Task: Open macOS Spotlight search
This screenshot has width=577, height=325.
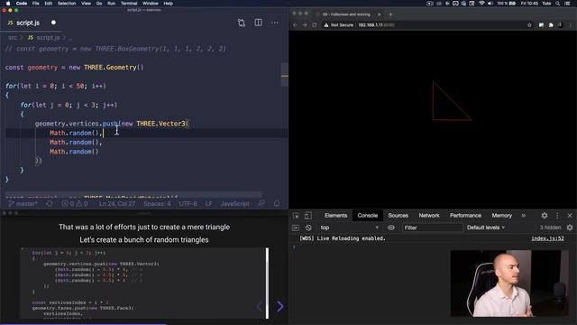Action: pyautogui.click(x=558, y=4)
